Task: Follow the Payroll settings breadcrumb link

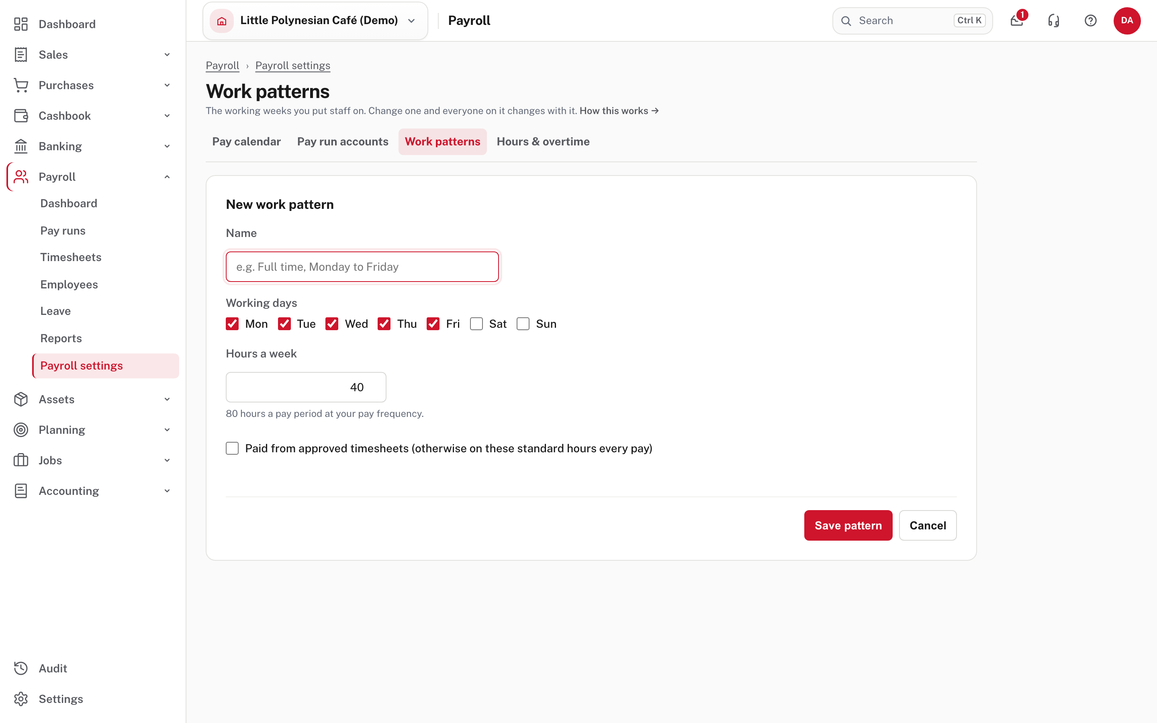Action: (x=292, y=65)
